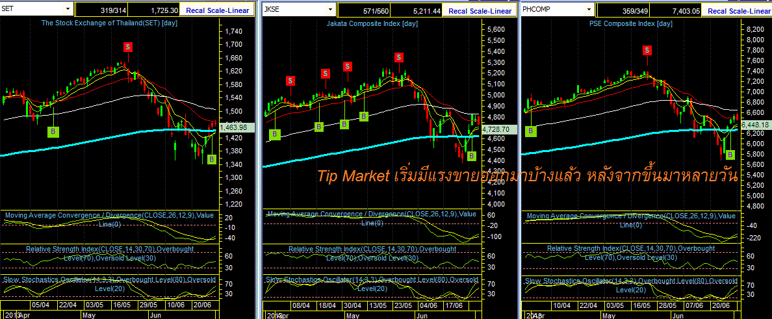Screen dimensions: 772x319
Task: Click the Slow Stochastics label in SET chart
Action: [109, 284]
